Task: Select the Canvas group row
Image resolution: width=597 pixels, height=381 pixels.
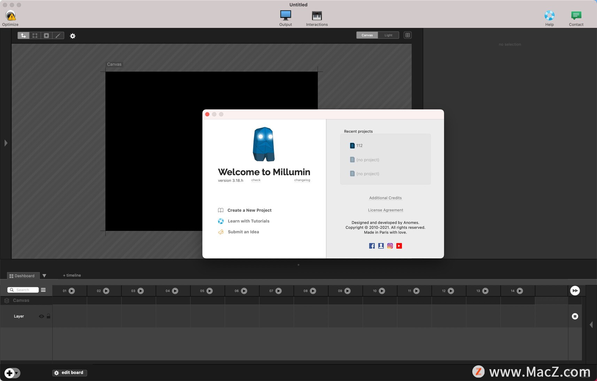Action: [x=26, y=301]
